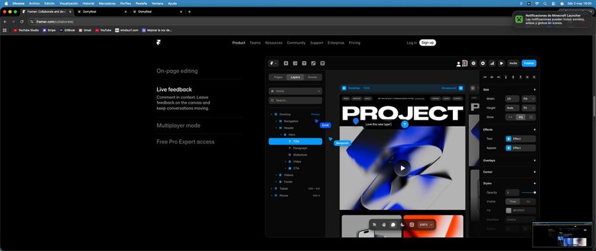Add a Text Effect

click(x=521, y=139)
